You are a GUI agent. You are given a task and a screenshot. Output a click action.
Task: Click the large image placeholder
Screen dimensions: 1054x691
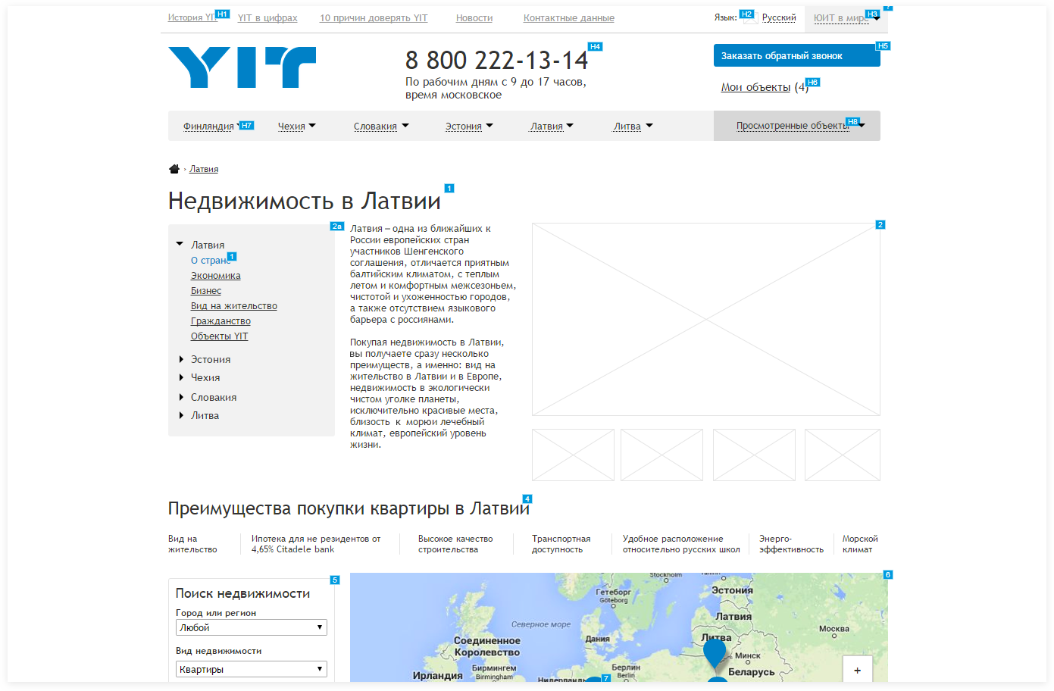[x=706, y=319]
